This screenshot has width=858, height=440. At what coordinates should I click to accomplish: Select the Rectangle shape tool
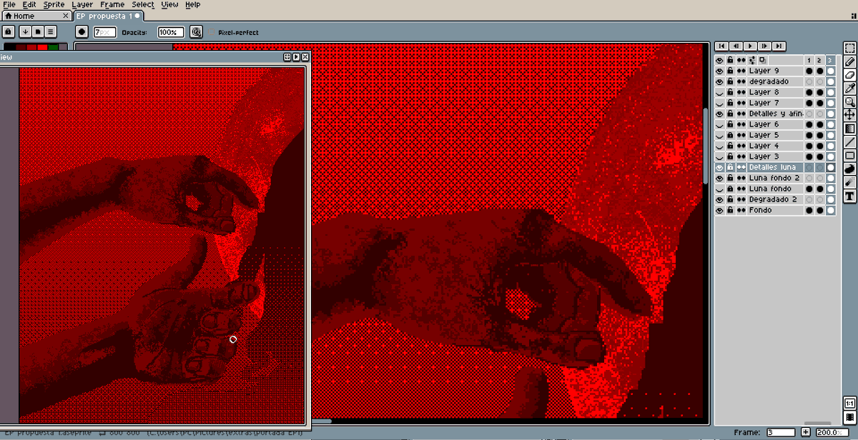pos(850,155)
